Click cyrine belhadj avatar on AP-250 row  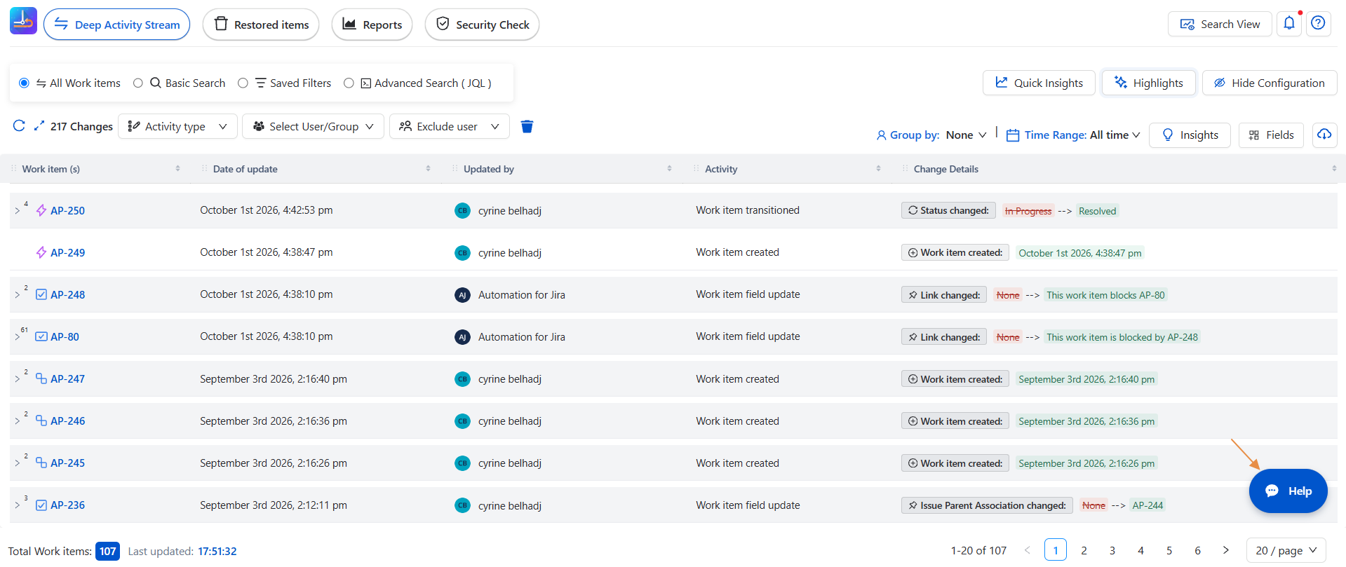pyautogui.click(x=462, y=210)
